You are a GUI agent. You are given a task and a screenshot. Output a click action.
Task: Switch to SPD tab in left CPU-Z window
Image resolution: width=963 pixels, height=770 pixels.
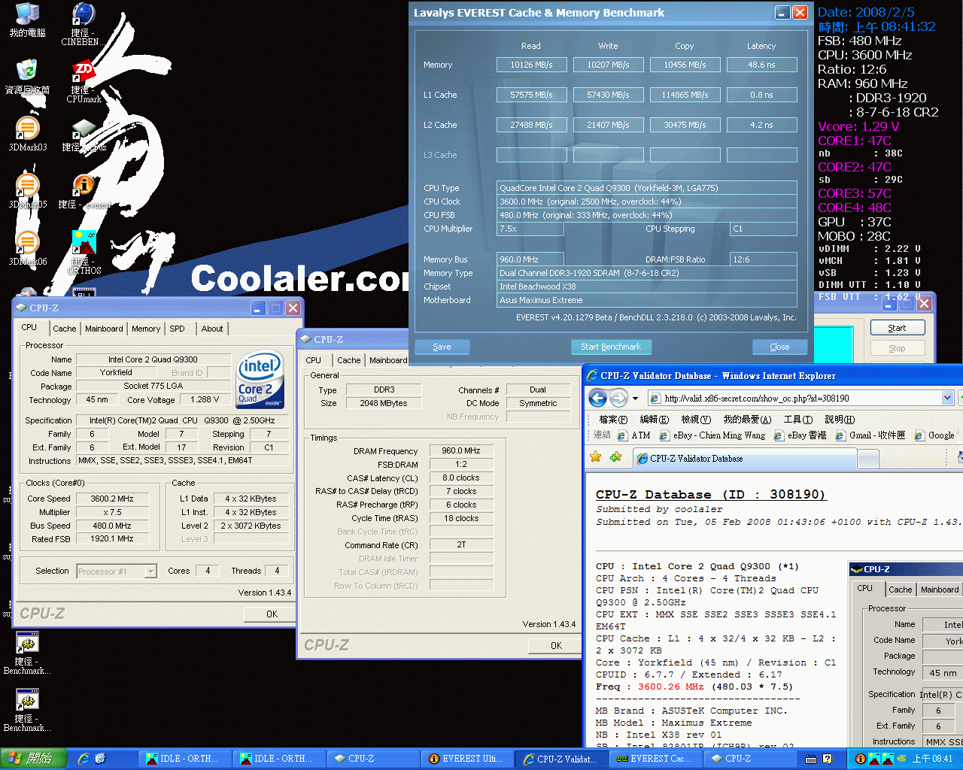[177, 329]
